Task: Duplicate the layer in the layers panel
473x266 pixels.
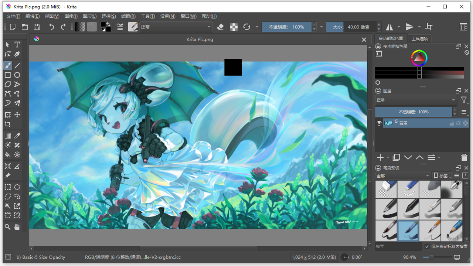Action: pos(396,158)
